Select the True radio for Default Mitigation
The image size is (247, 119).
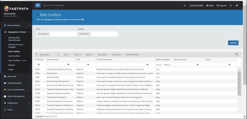pyautogui.click(x=161, y=65)
